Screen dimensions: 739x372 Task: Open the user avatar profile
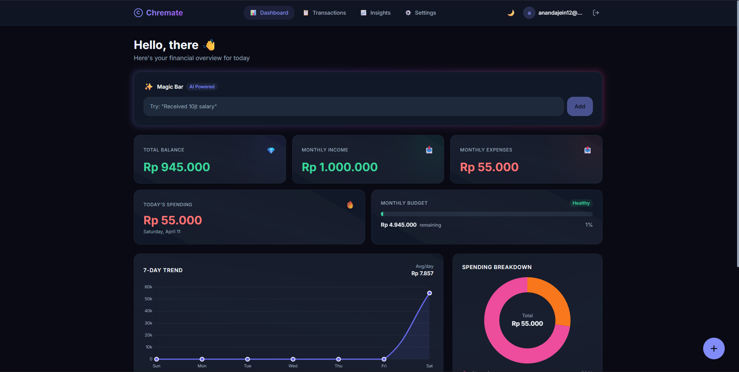coord(529,13)
